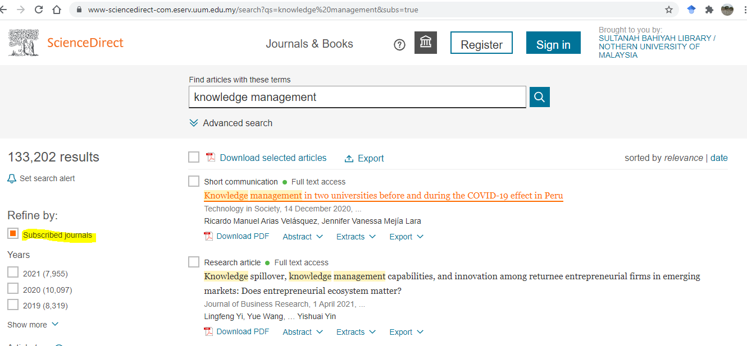Open the Knowledge management Peru article title
This screenshot has height=346, width=747.
(384, 196)
